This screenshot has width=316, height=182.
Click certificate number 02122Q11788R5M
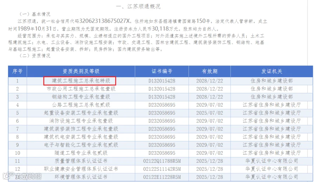click(x=162, y=161)
